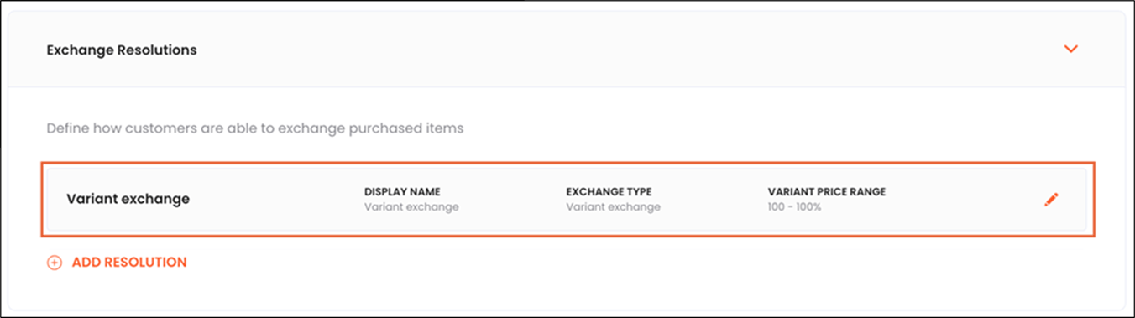The image size is (1135, 318).
Task: Click the word 'TYPE' in Exchange Type label
Action: 637,192
